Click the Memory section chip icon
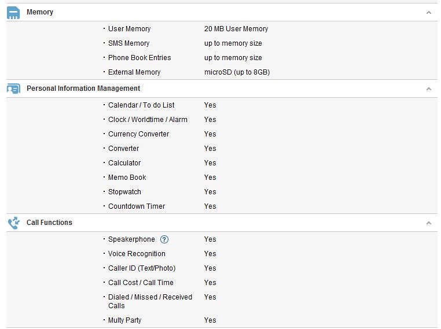 point(13,13)
